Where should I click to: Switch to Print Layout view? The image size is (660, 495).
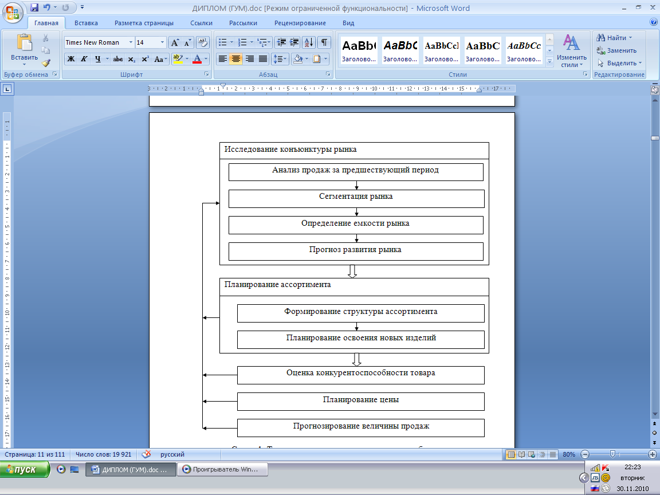(510, 454)
